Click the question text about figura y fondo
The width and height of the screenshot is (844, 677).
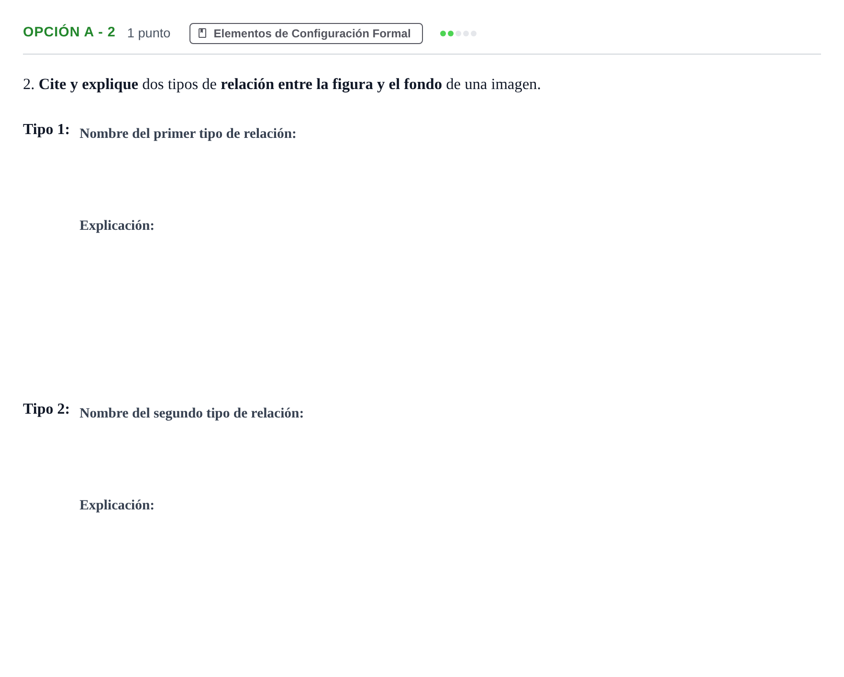(x=282, y=84)
